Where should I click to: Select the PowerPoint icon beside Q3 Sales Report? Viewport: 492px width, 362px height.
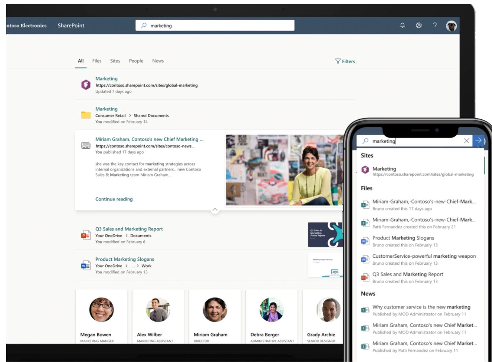(x=85, y=236)
